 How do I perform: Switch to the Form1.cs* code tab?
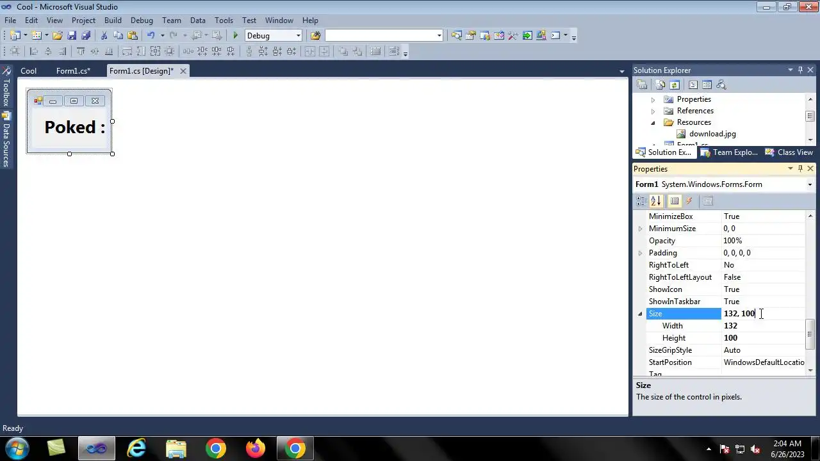pyautogui.click(x=73, y=71)
